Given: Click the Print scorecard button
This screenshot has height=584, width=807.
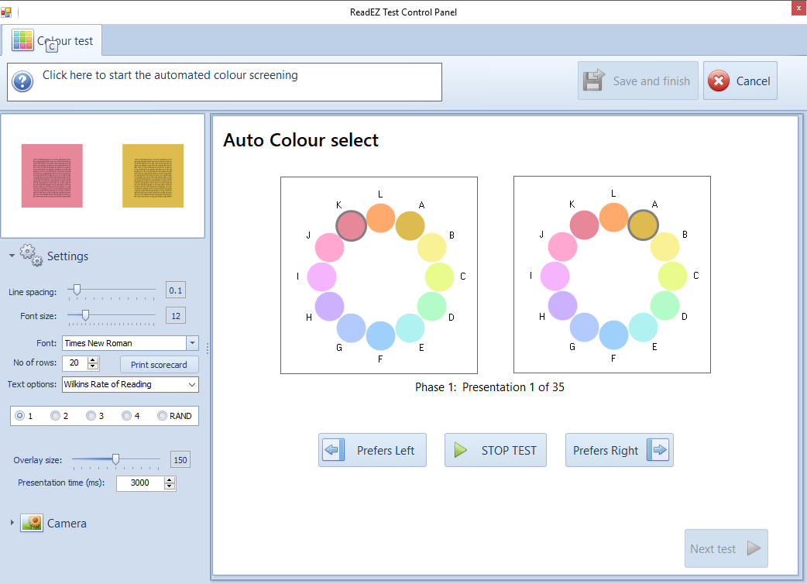Looking at the screenshot, I should [x=159, y=364].
